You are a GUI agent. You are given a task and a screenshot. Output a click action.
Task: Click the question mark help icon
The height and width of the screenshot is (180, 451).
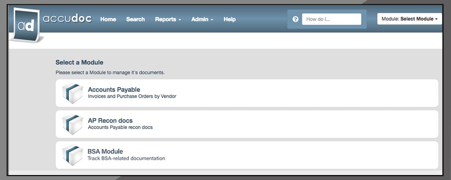[295, 19]
